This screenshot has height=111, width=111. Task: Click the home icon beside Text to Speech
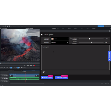point(42,35)
